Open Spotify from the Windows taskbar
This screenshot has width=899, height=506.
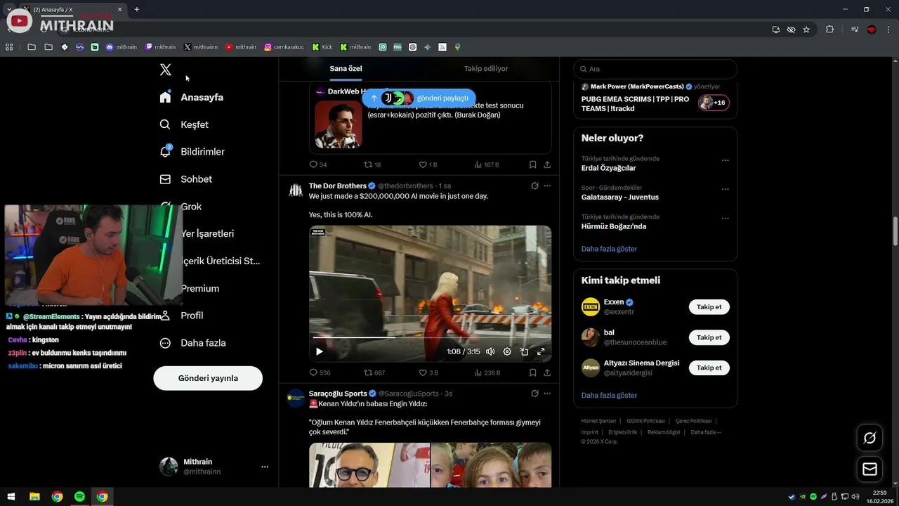(79, 496)
